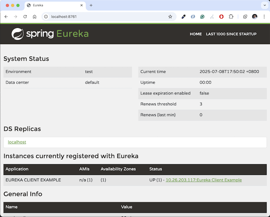This screenshot has height=217, width=270.
Task: Close the Eureka tab
Action: (81, 5)
